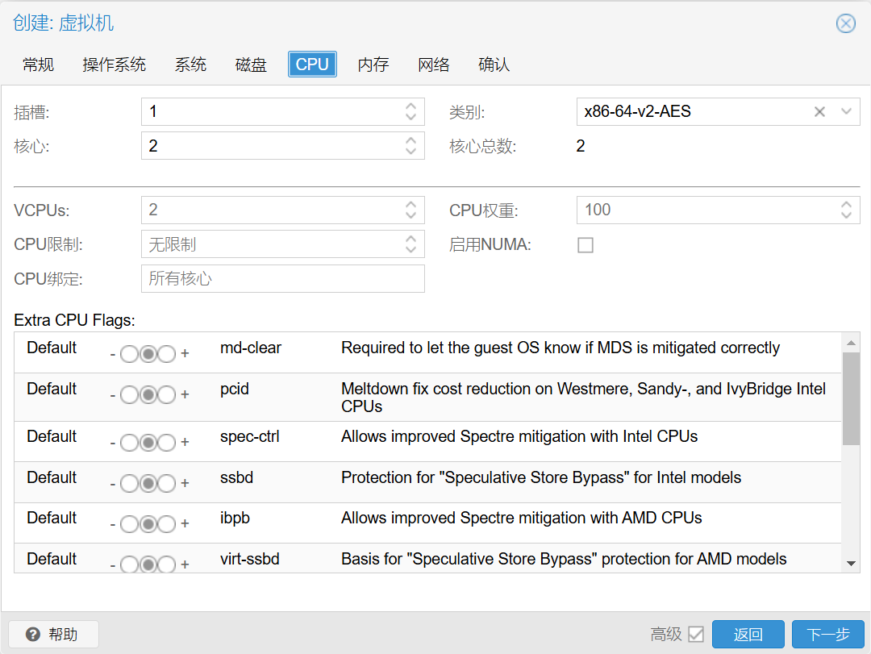Viewport: 871px width, 654px height.
Task: Turn off the ssbd flag (-)
Action: [129, 484]
